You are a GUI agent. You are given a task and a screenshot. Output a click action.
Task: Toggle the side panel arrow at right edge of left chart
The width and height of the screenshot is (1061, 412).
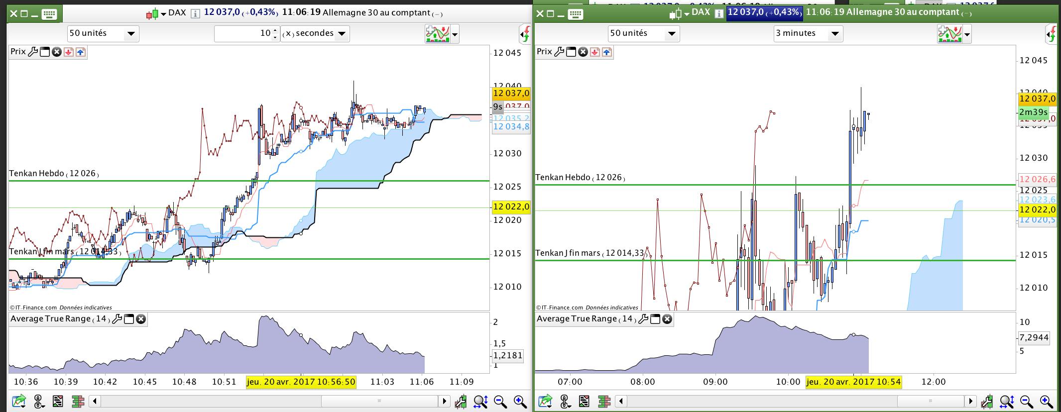point(525,34)
